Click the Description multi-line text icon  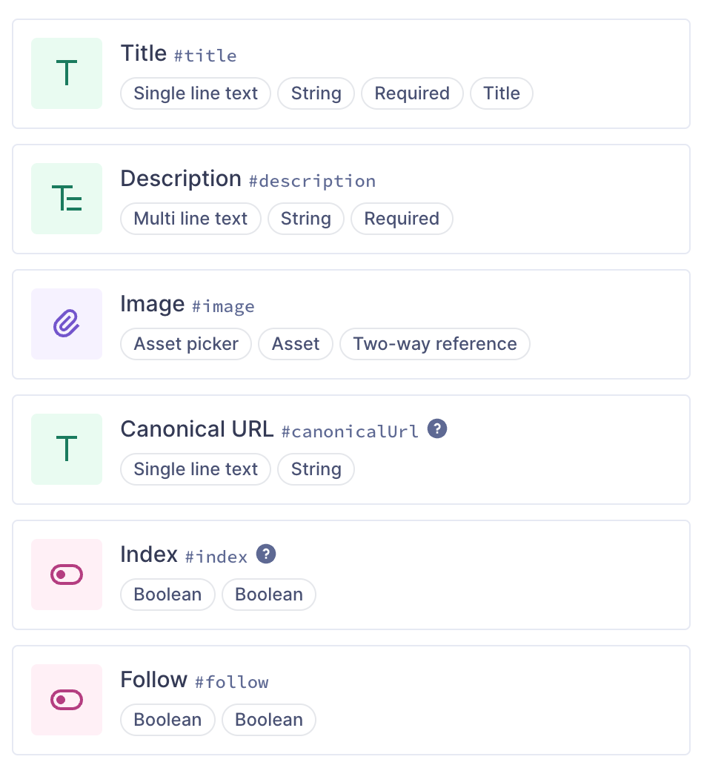(67, 199)
